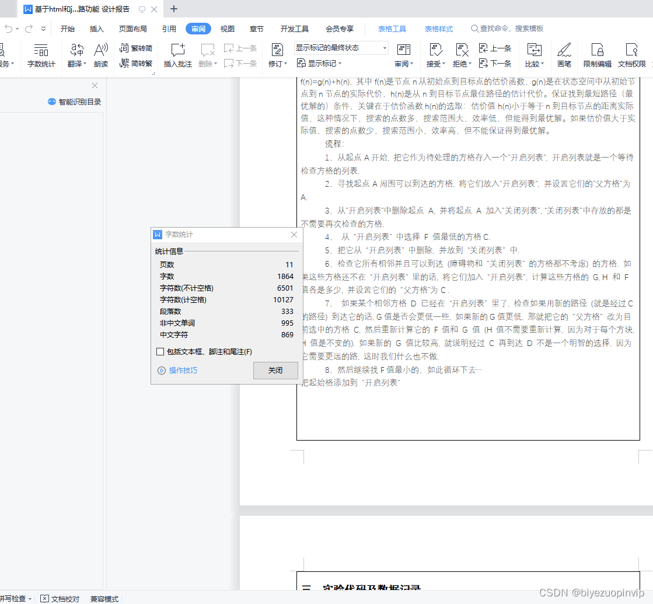The width and height of the screenshot is (653, 604).
Task: Enable 包括文本框、脚注和尾注 checkbox
Action: pyautogui.click(x=160, y=352)
